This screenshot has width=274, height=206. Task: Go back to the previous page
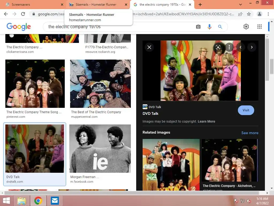point(6,14)
